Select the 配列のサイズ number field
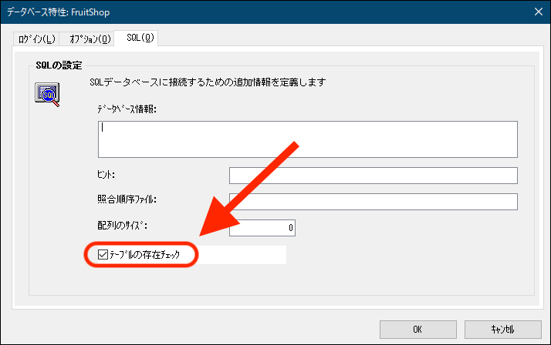 pyautogui.click(x=262, y=228)
